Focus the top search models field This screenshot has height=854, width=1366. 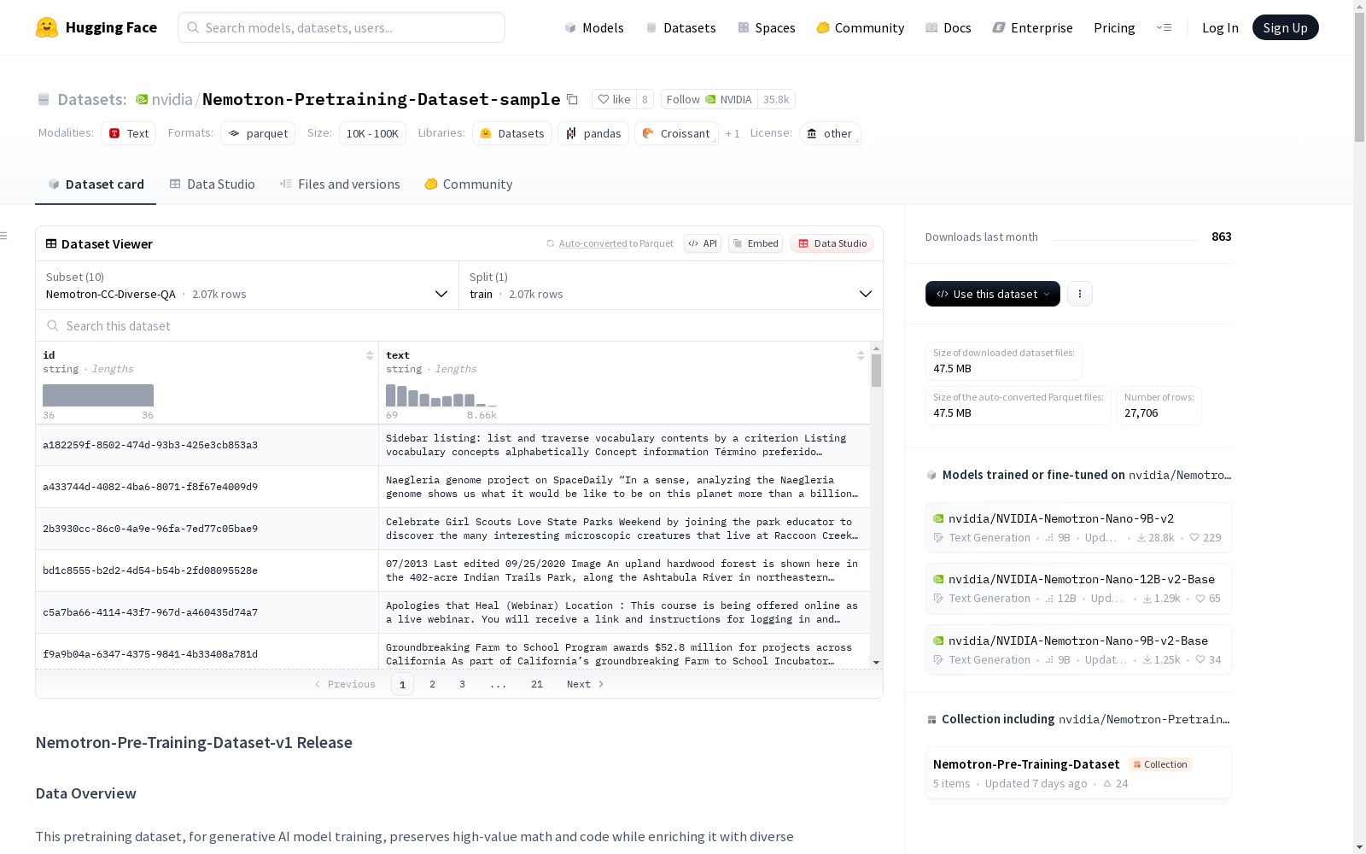point(341,27)
